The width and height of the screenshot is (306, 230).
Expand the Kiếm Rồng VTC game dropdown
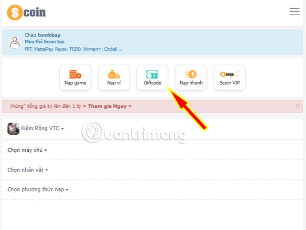(x=43, y=128)
